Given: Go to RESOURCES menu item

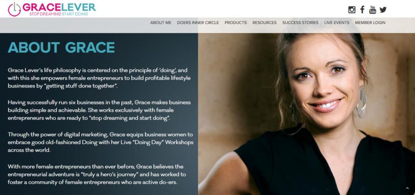Looking at the screenshot, I should 264,23.
